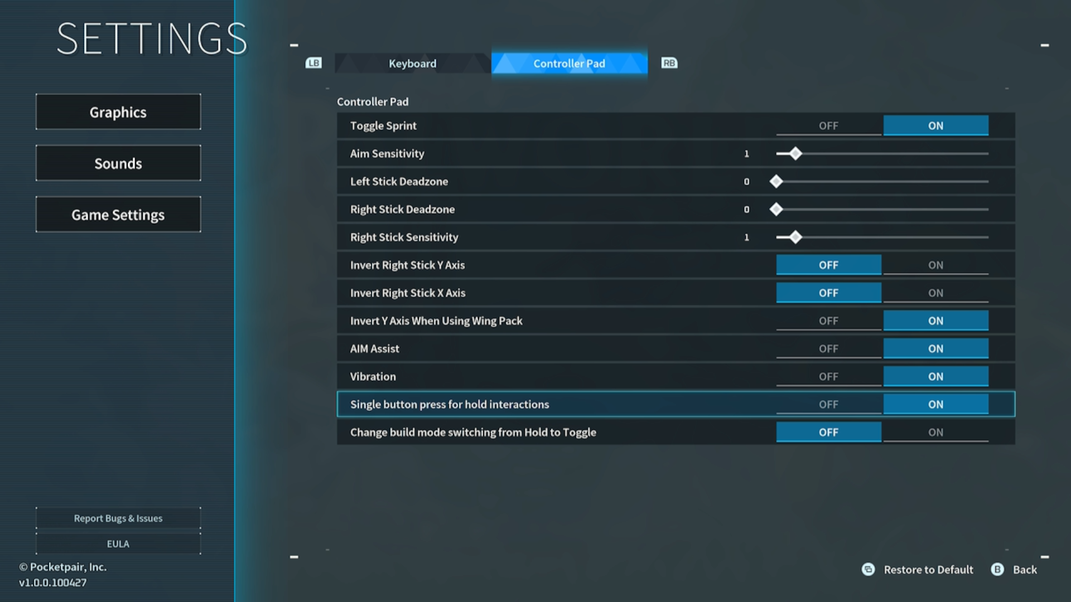
Task: Click the Left Stick Deadzone label
Action: [399, 181]
